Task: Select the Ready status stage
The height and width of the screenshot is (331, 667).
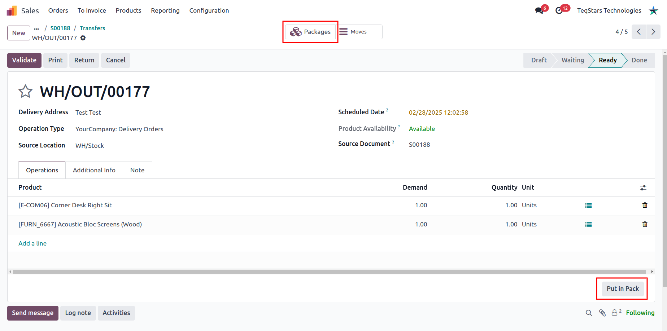Action: click(608, 60)
